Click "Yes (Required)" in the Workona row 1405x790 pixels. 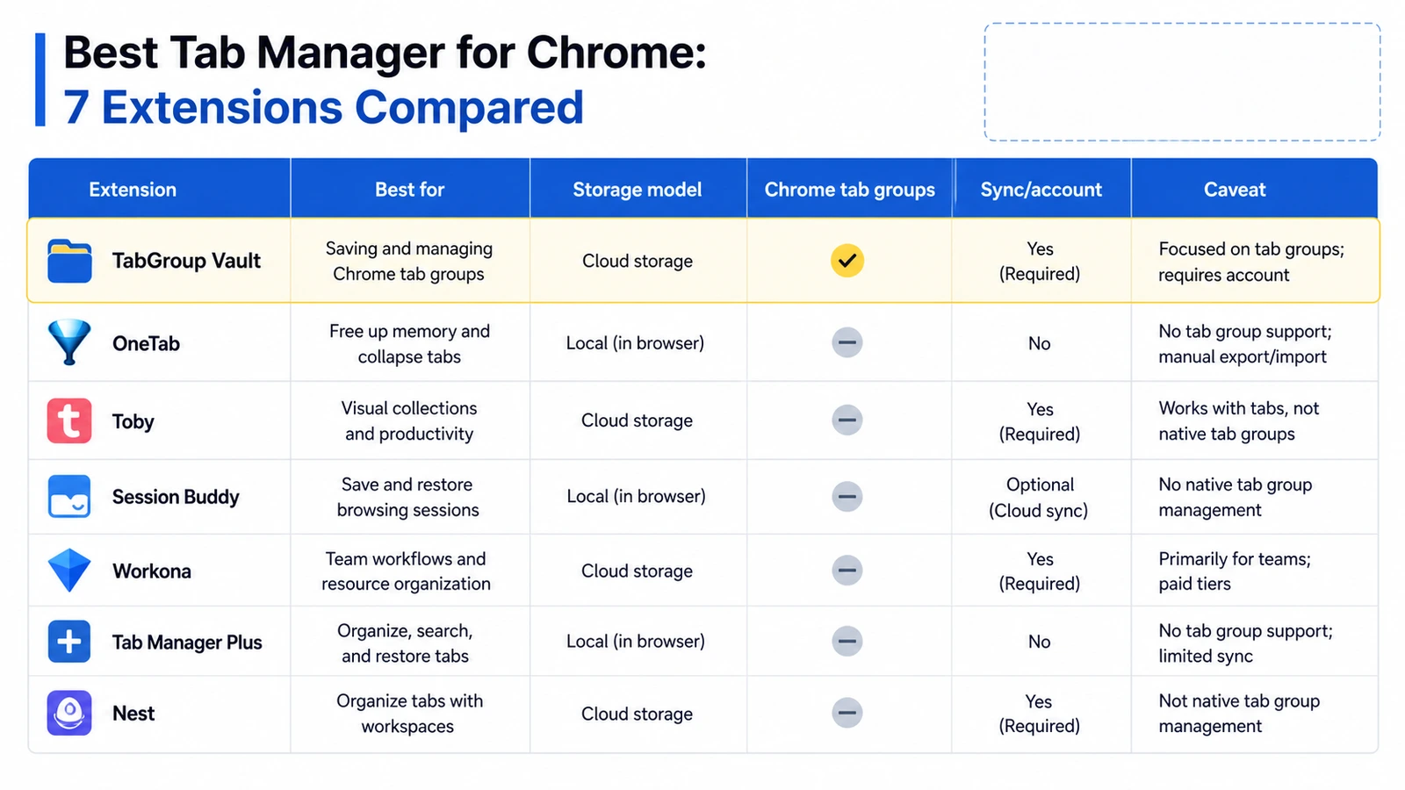pyautogui.click(x=1040, y=571)
